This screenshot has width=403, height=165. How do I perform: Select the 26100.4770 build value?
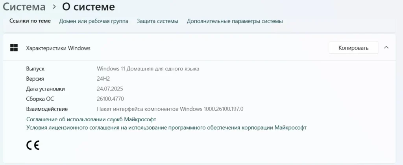coord(111,99)
